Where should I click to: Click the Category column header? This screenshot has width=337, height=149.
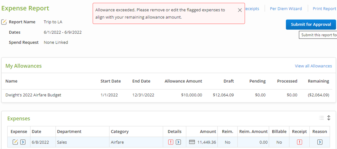(120, 131)
